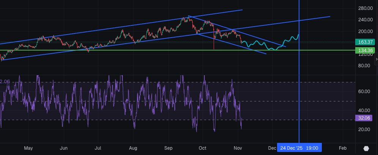Screen dimensions: 378x155
Task: Select the green 134.36 price label
Action: click(365, 51)
